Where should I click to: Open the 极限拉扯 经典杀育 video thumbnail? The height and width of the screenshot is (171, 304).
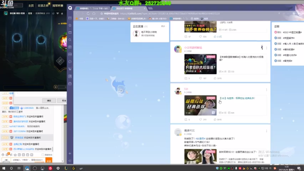[200, 105]
